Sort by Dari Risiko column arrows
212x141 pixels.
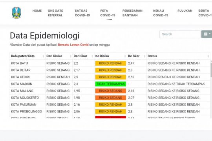pyautogui.click(x=70, y=56)
